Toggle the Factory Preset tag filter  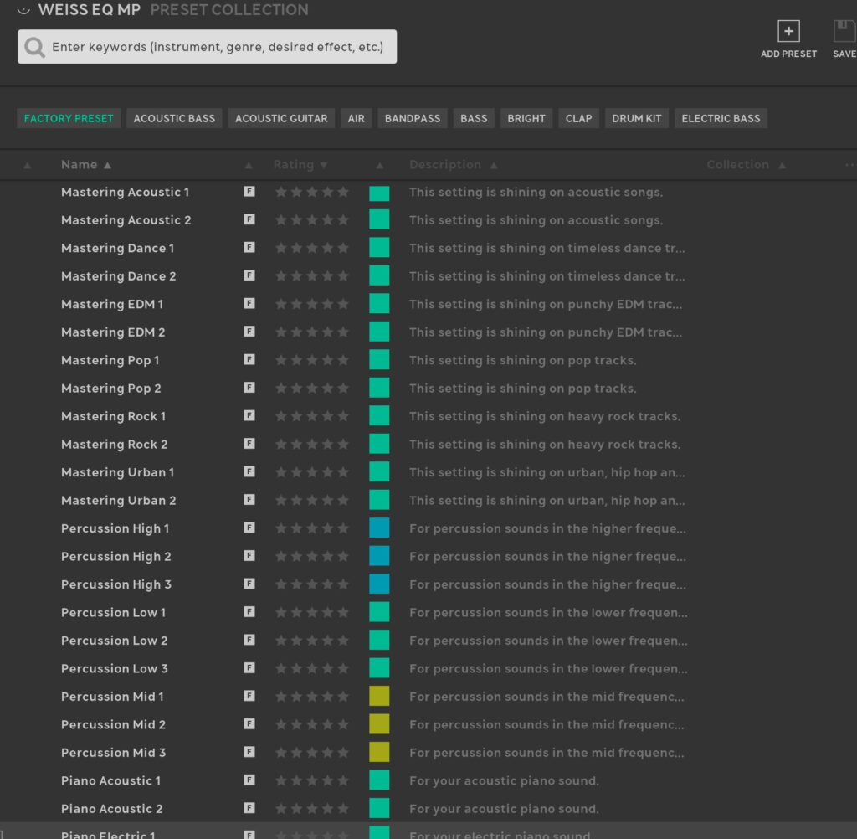(x=69, y=118)
